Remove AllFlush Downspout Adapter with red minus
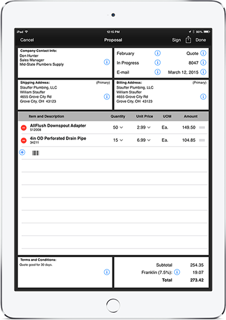 click(24, 128)
